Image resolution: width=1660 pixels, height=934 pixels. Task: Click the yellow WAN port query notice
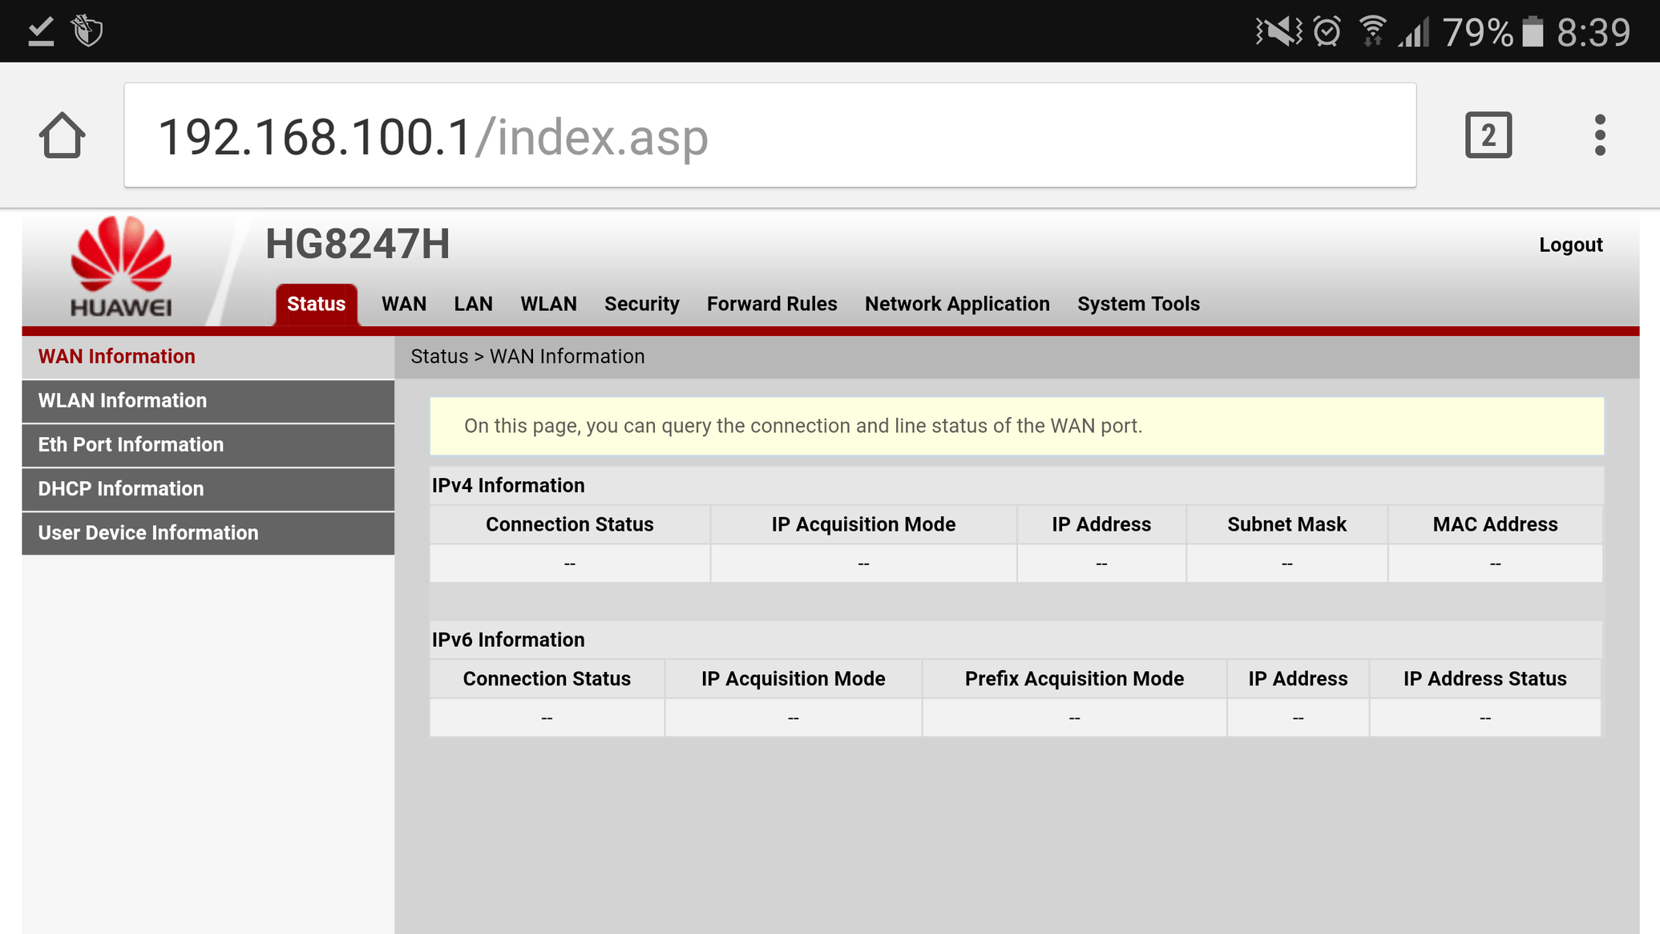click(1016, 426)
